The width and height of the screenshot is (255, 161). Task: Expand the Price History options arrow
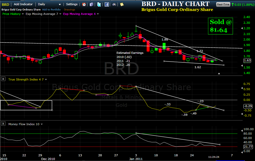[x=23, y=14]
